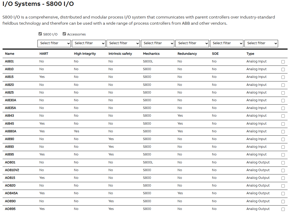Mark the AI880A row checkbox

pos(283,132)
